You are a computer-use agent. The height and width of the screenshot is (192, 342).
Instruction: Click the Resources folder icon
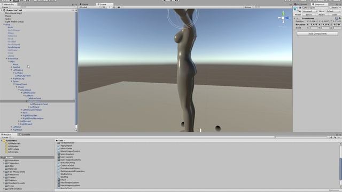click(x=6, y=174)
